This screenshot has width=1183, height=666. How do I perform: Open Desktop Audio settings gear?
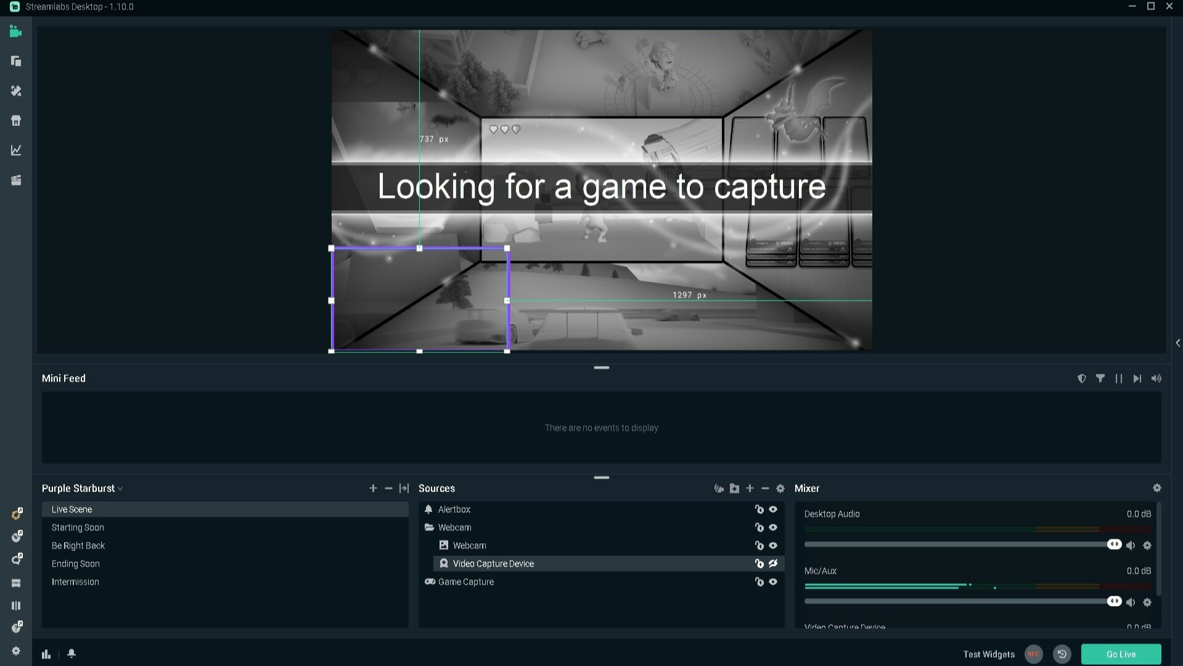[1147, 545]
